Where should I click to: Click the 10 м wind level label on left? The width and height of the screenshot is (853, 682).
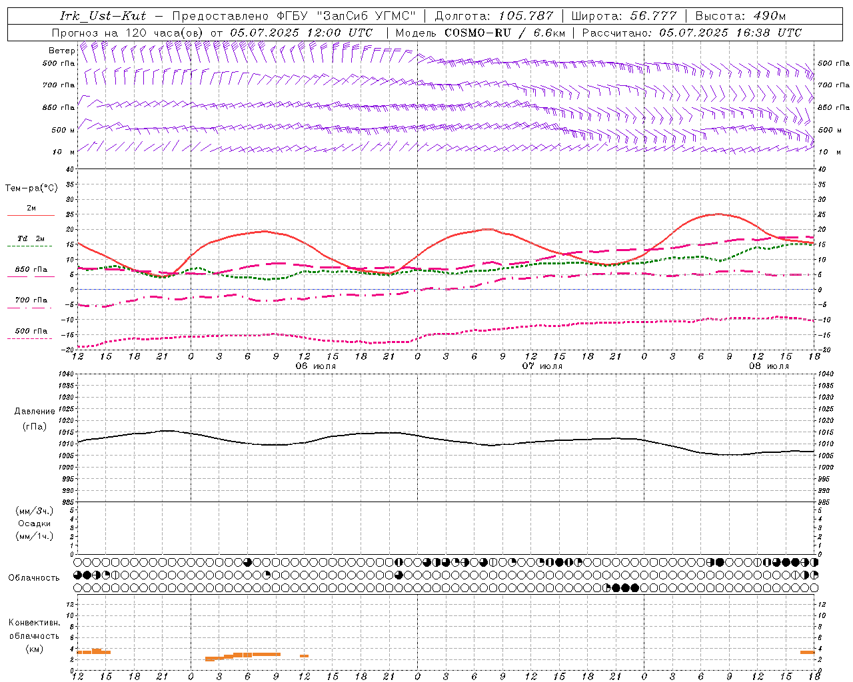(64, 152)
